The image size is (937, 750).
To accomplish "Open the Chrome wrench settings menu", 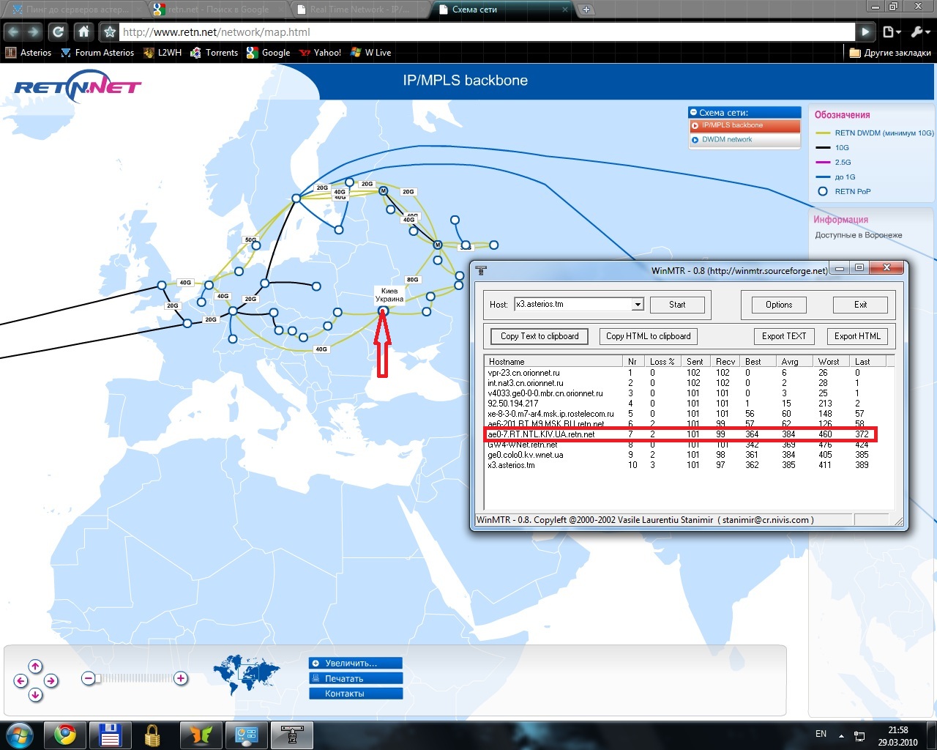I will click(x=919, y=32).
